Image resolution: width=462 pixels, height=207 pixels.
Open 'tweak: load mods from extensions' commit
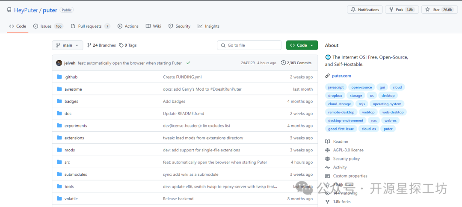(203, 138)
